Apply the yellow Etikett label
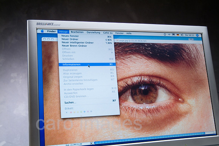219x146 pixels. (78, 112)
